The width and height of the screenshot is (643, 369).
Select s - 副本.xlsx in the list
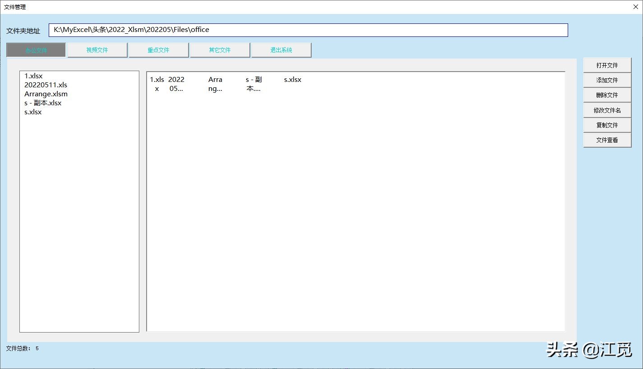pos(43,103)
